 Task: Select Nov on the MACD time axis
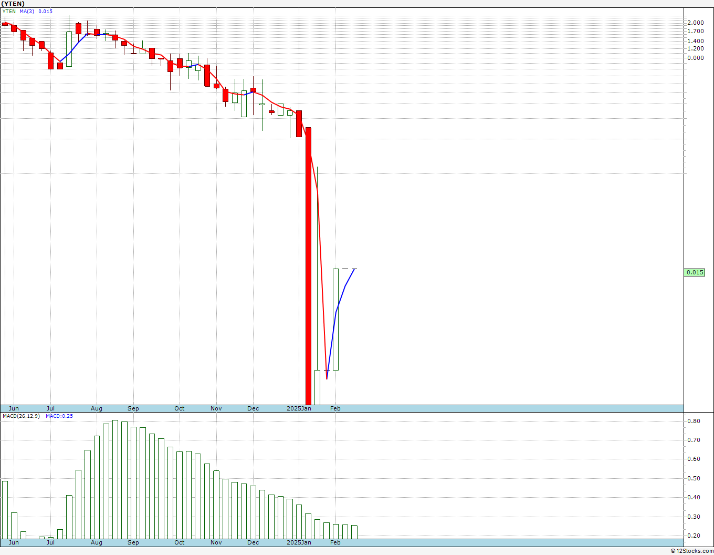coord(216,542)
